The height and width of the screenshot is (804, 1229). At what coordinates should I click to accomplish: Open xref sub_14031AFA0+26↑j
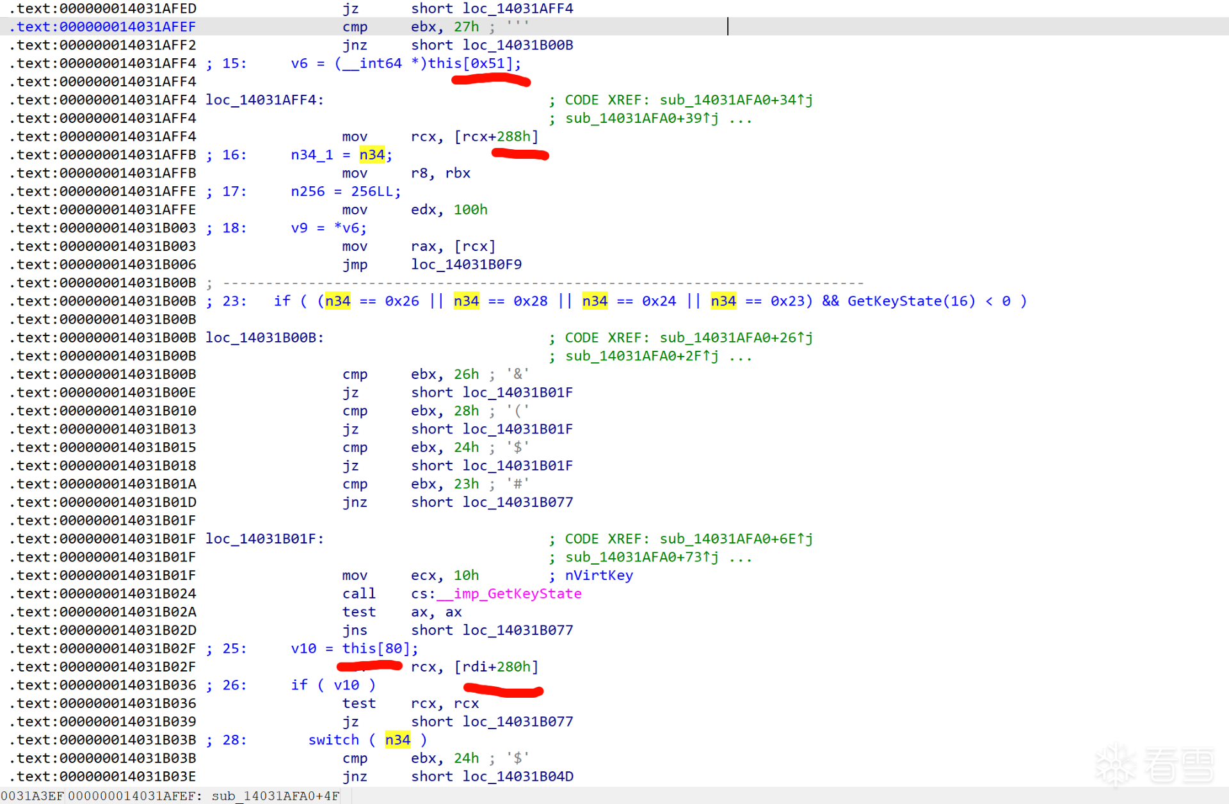(x=736, y=337)
